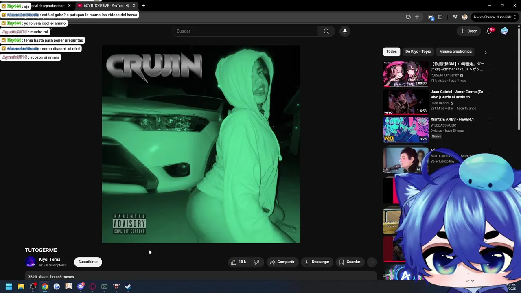Like the TUTOGERME video
Image resolution: width=521 pixels, height=293 pixels.
tap(239, 262)
